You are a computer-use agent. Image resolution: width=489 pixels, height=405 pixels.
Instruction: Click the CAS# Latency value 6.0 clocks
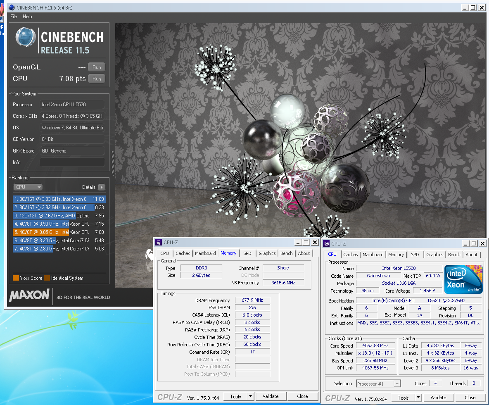click(x=252, y=315)
